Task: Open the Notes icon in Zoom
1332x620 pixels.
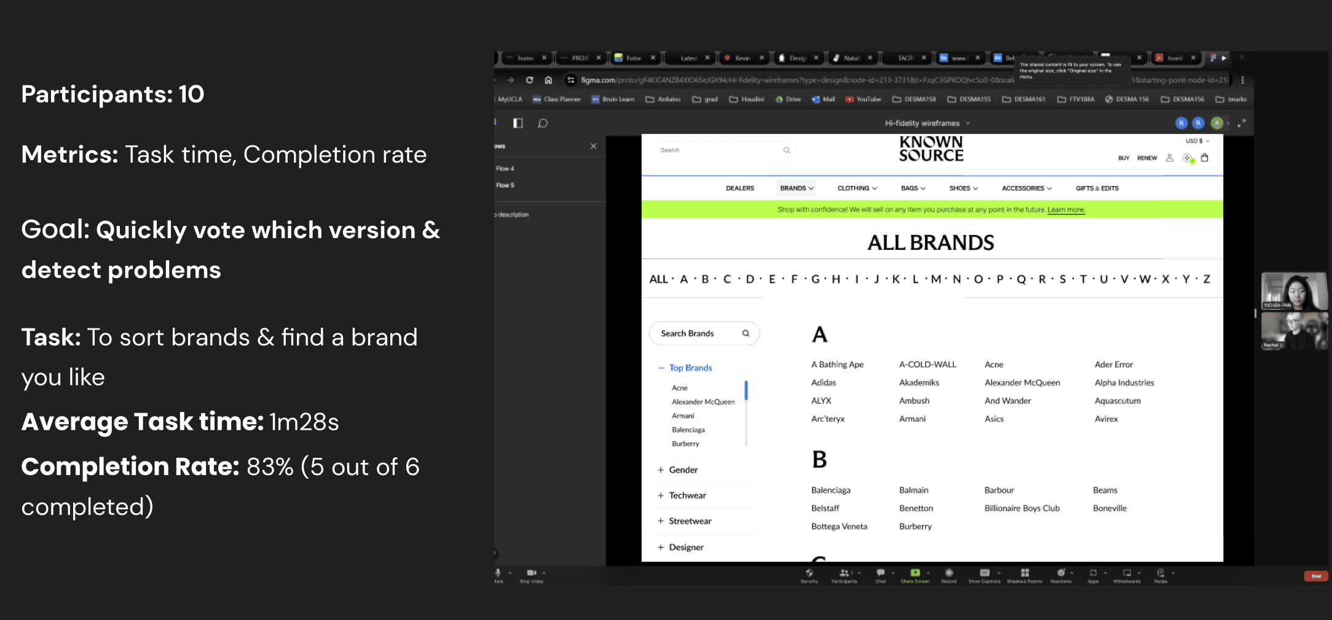Action: 1161,573
